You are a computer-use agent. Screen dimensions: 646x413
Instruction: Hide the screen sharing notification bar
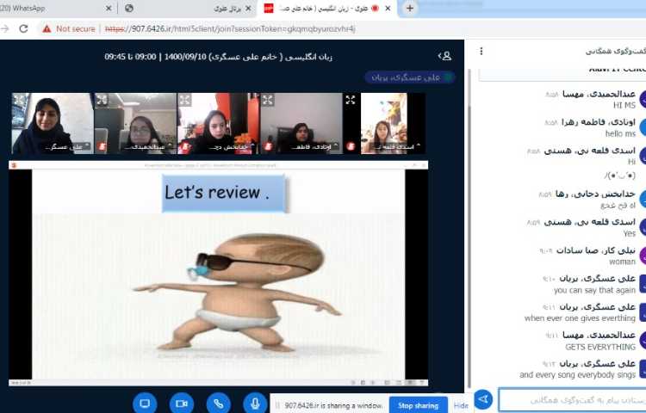[x=461, y=404]
